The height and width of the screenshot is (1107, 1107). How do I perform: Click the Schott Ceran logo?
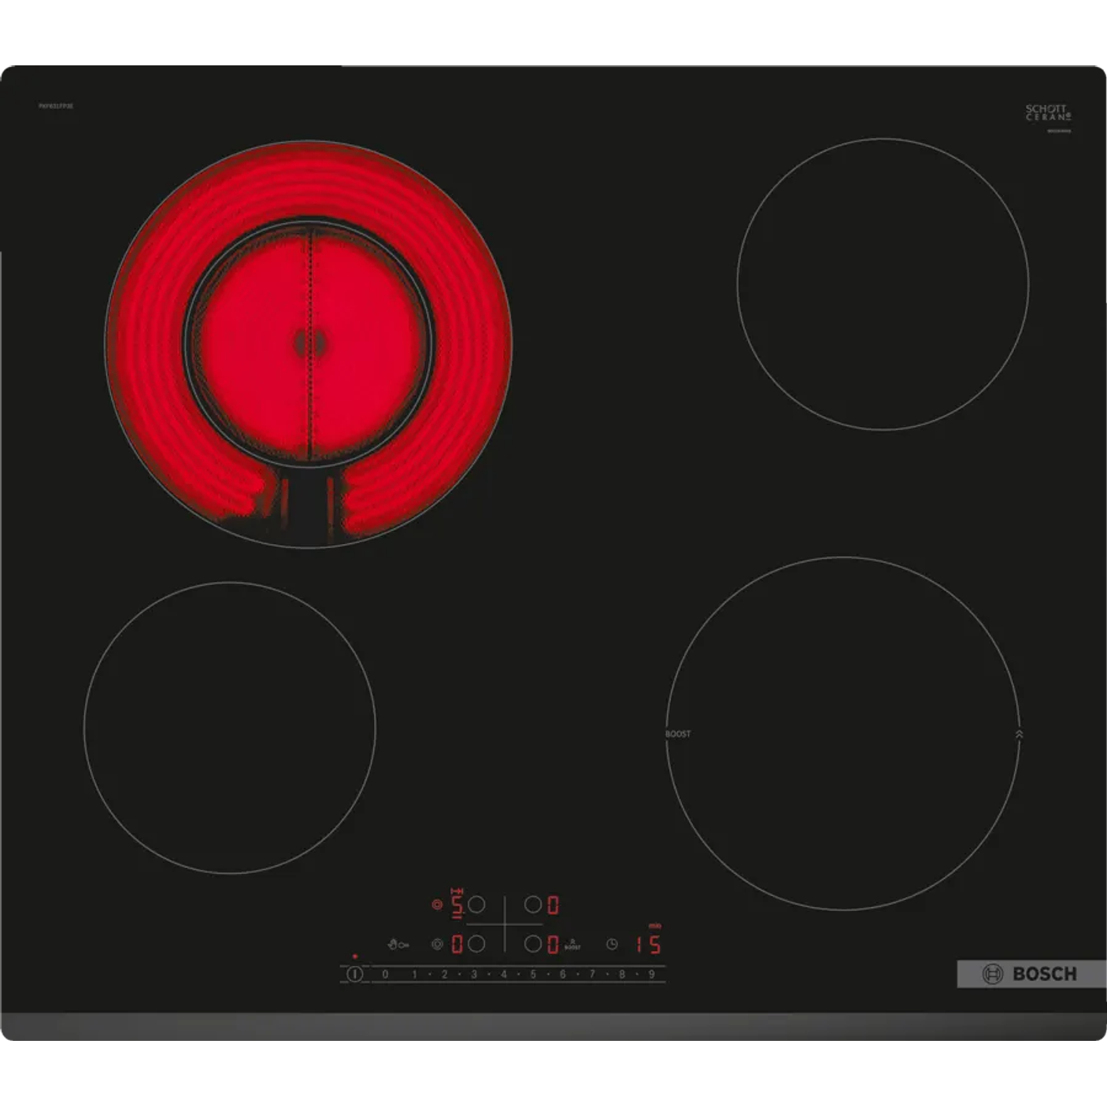pyautogui.click(x=1047, y=113)
